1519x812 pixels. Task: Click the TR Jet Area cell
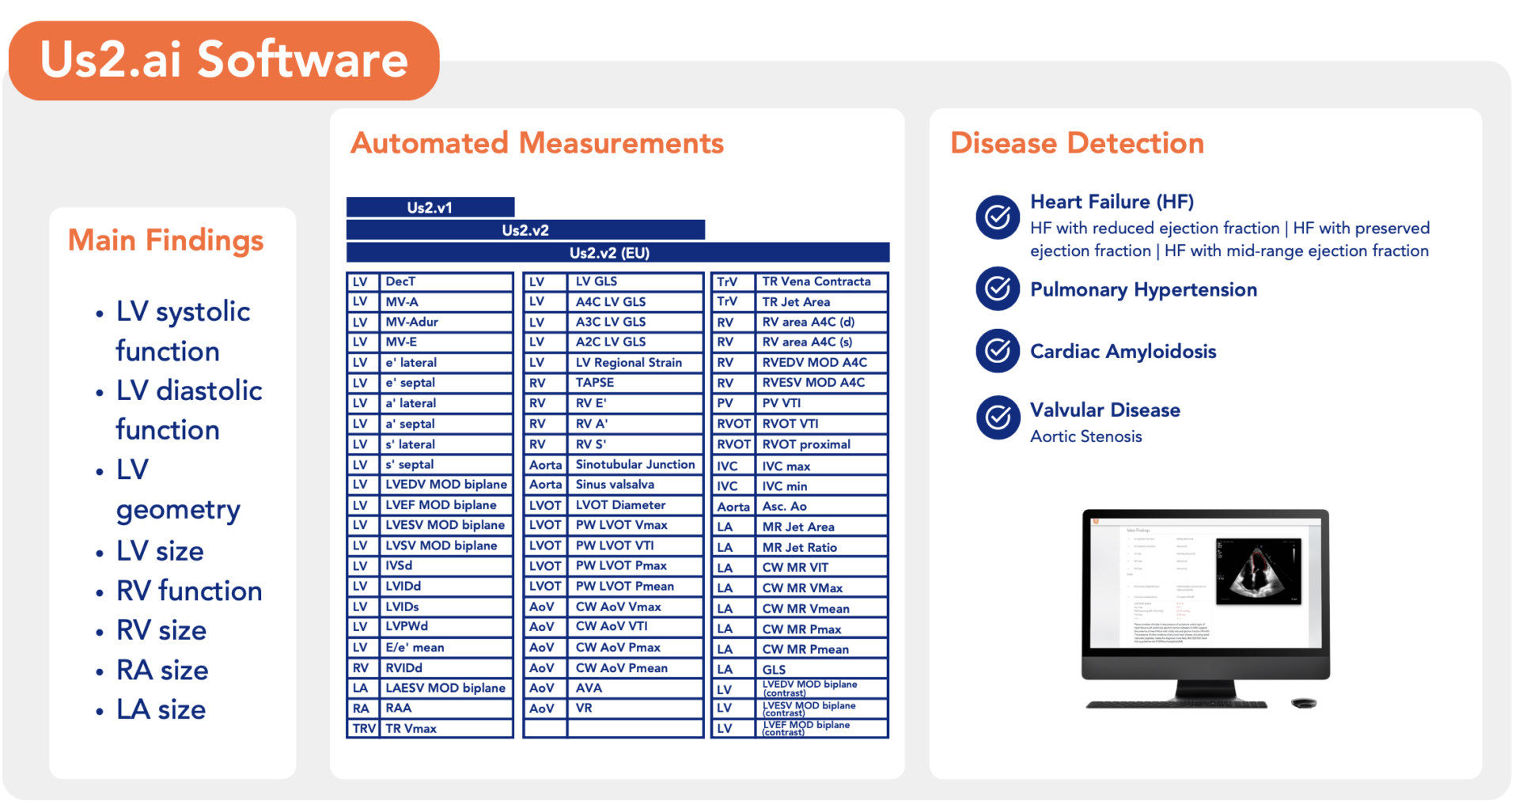coord(821,301)
